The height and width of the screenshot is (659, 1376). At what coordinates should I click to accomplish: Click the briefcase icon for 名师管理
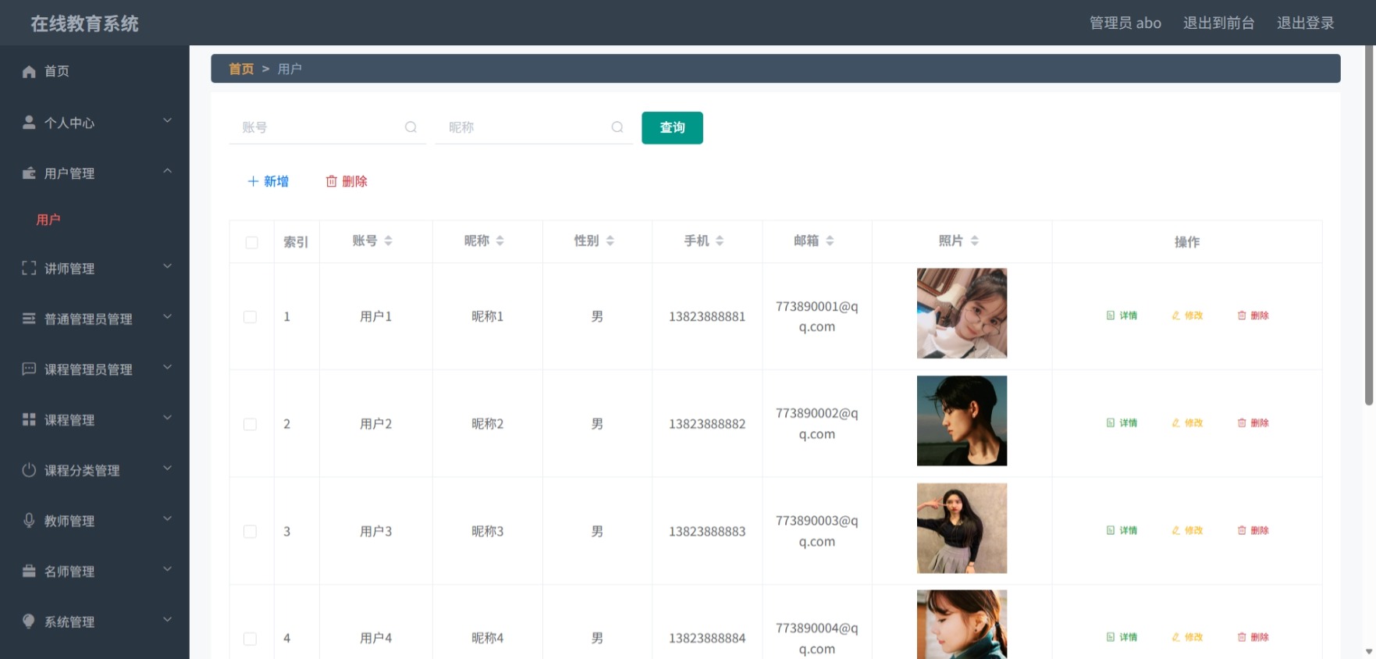tap(29, 572)
